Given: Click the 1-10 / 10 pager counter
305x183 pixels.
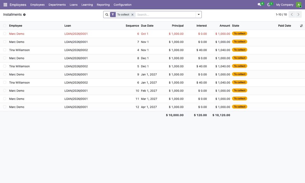Looking at the screenshot, I should coord(281,15).
